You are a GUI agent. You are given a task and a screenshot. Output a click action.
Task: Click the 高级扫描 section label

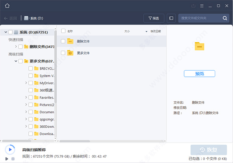(x=16, y=54)
